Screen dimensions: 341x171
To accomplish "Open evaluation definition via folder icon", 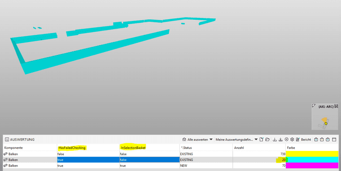I will tap(267, 140).
